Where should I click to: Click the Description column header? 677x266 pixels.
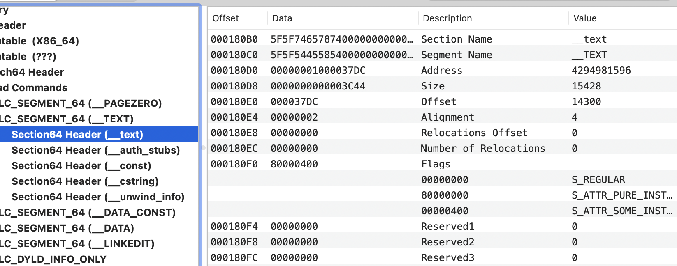pos(447,18)
